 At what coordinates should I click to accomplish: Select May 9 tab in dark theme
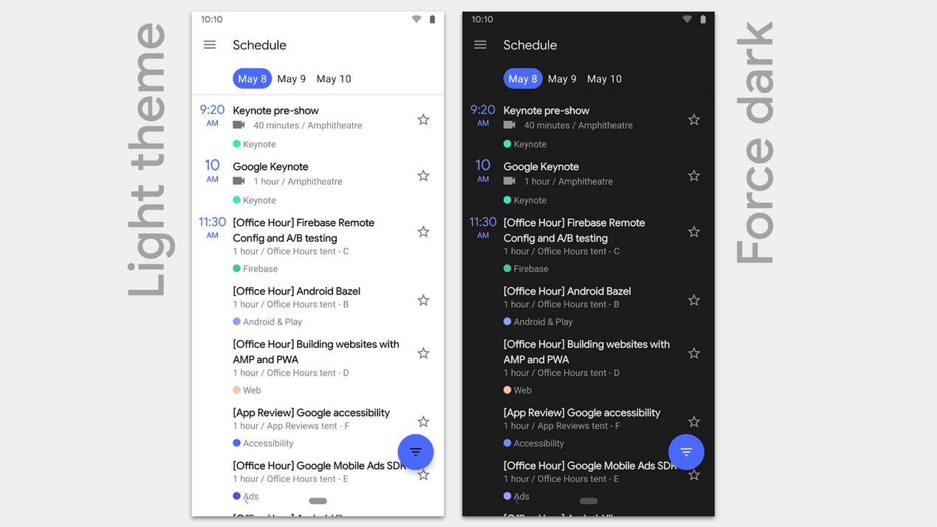point(562,79)
